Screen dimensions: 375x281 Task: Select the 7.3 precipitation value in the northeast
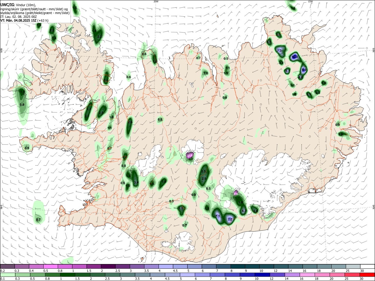coord(279,51)
